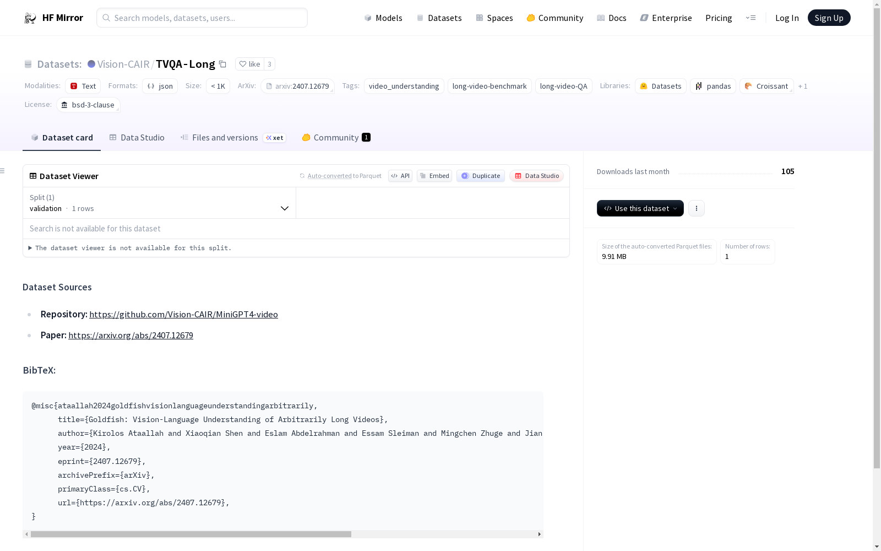Open Community in the top navigation
Image resolution: width=881 pixels, height=551 pixels.
tap(555, 18)
